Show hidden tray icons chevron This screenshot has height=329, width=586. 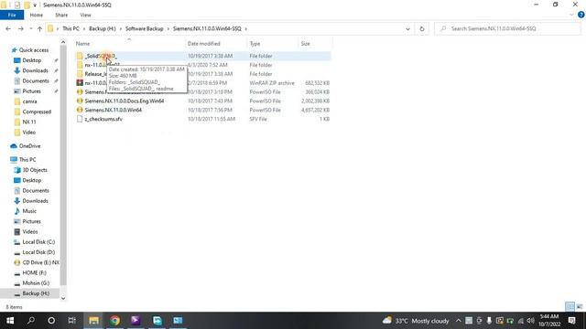[458, 321]
